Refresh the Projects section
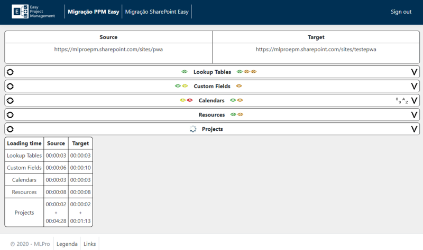The height and width of the screenshot is (250, 423). coord(10,129)
